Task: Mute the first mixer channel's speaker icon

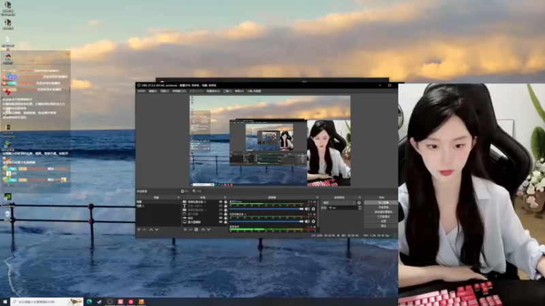Action: click(307, 209)
